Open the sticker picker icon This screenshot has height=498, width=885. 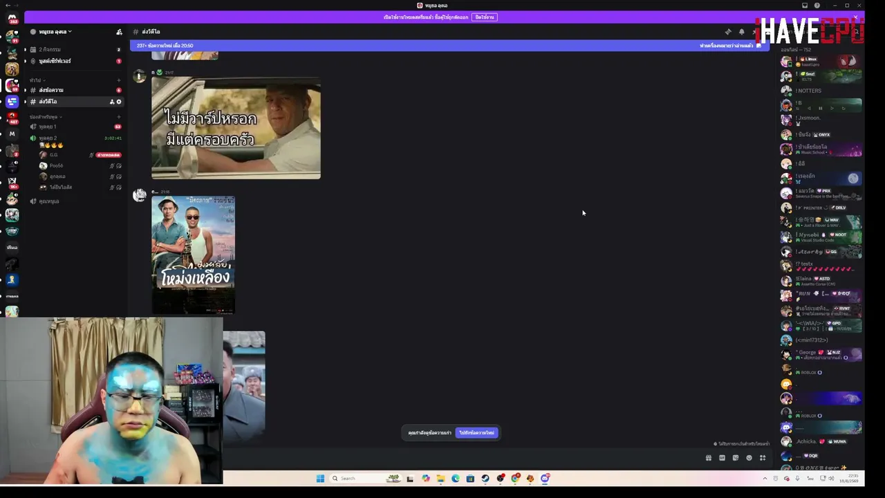point(735,458)
